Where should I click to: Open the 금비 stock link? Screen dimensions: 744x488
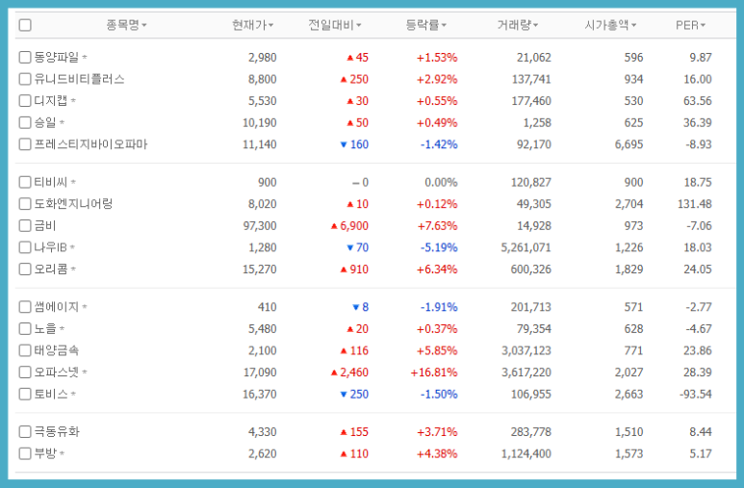tap(45, 225)
